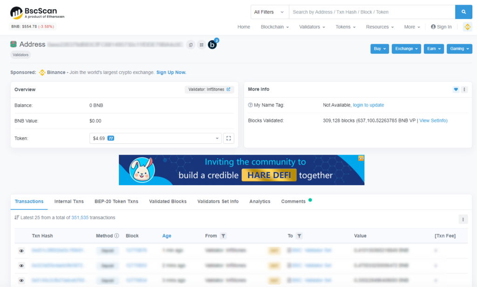477x287 pixels.
Task: Click the heart icon in More Info
Action: point(456,89)
